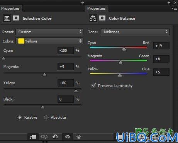Click the Black value field showing 0

click(x=66, y=99)
